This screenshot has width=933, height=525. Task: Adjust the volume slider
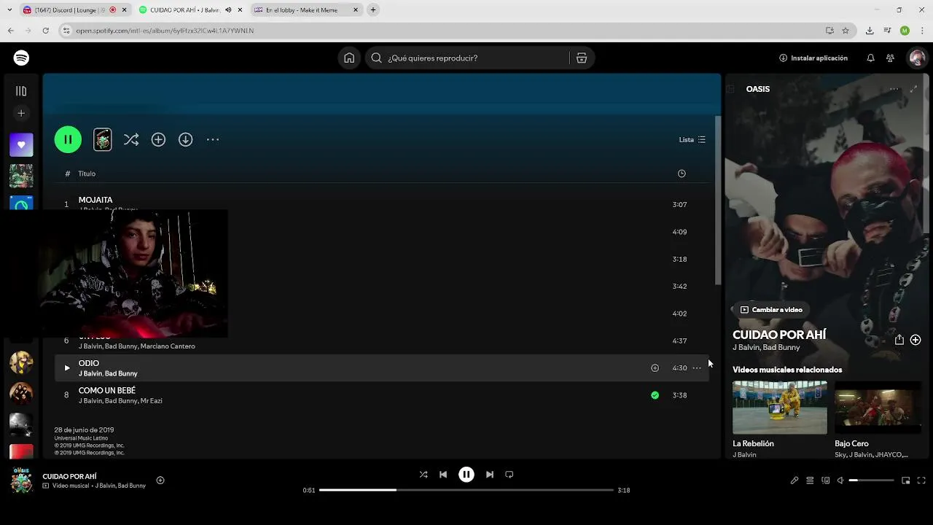pyautogui.click(x=871, y=481)
